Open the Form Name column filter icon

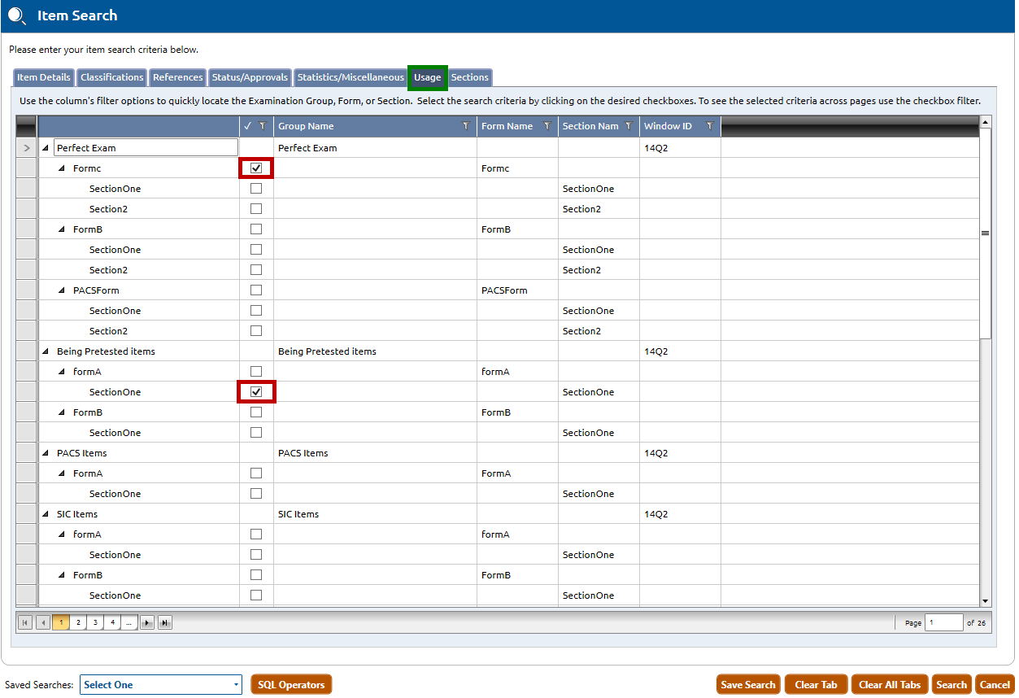click(547, 126)
